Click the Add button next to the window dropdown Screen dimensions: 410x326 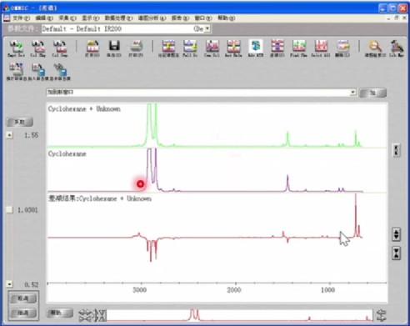coord(372,93)
